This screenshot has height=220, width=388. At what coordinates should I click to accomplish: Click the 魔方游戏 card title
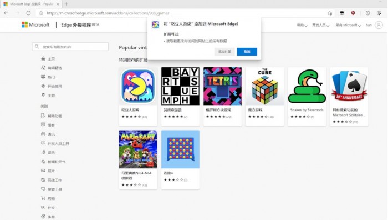point(255,110)
